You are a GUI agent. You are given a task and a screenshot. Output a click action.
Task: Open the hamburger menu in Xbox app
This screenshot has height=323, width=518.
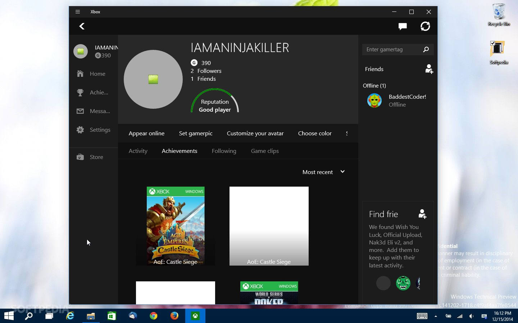tap(77, 11)
